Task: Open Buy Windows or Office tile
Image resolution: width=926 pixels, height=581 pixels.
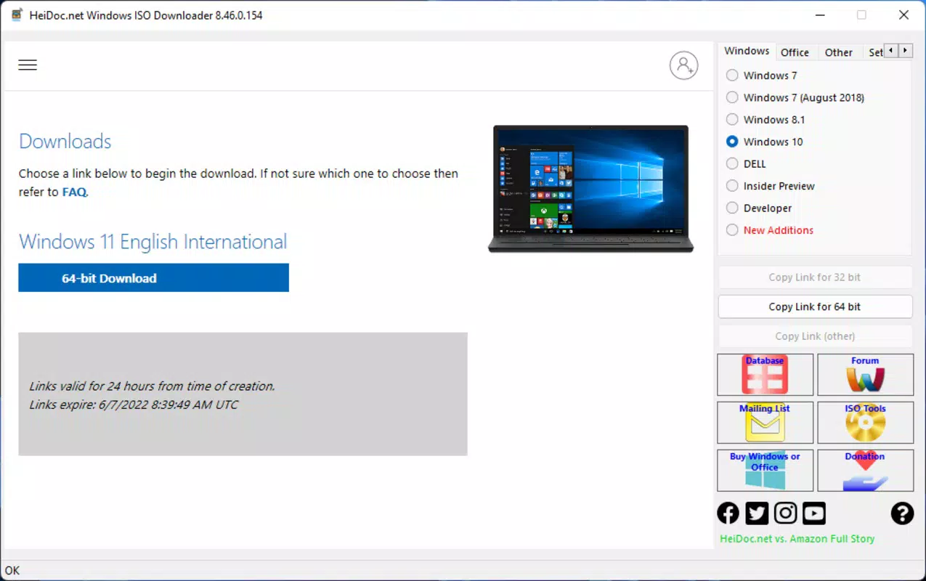Action: point(765,471)
